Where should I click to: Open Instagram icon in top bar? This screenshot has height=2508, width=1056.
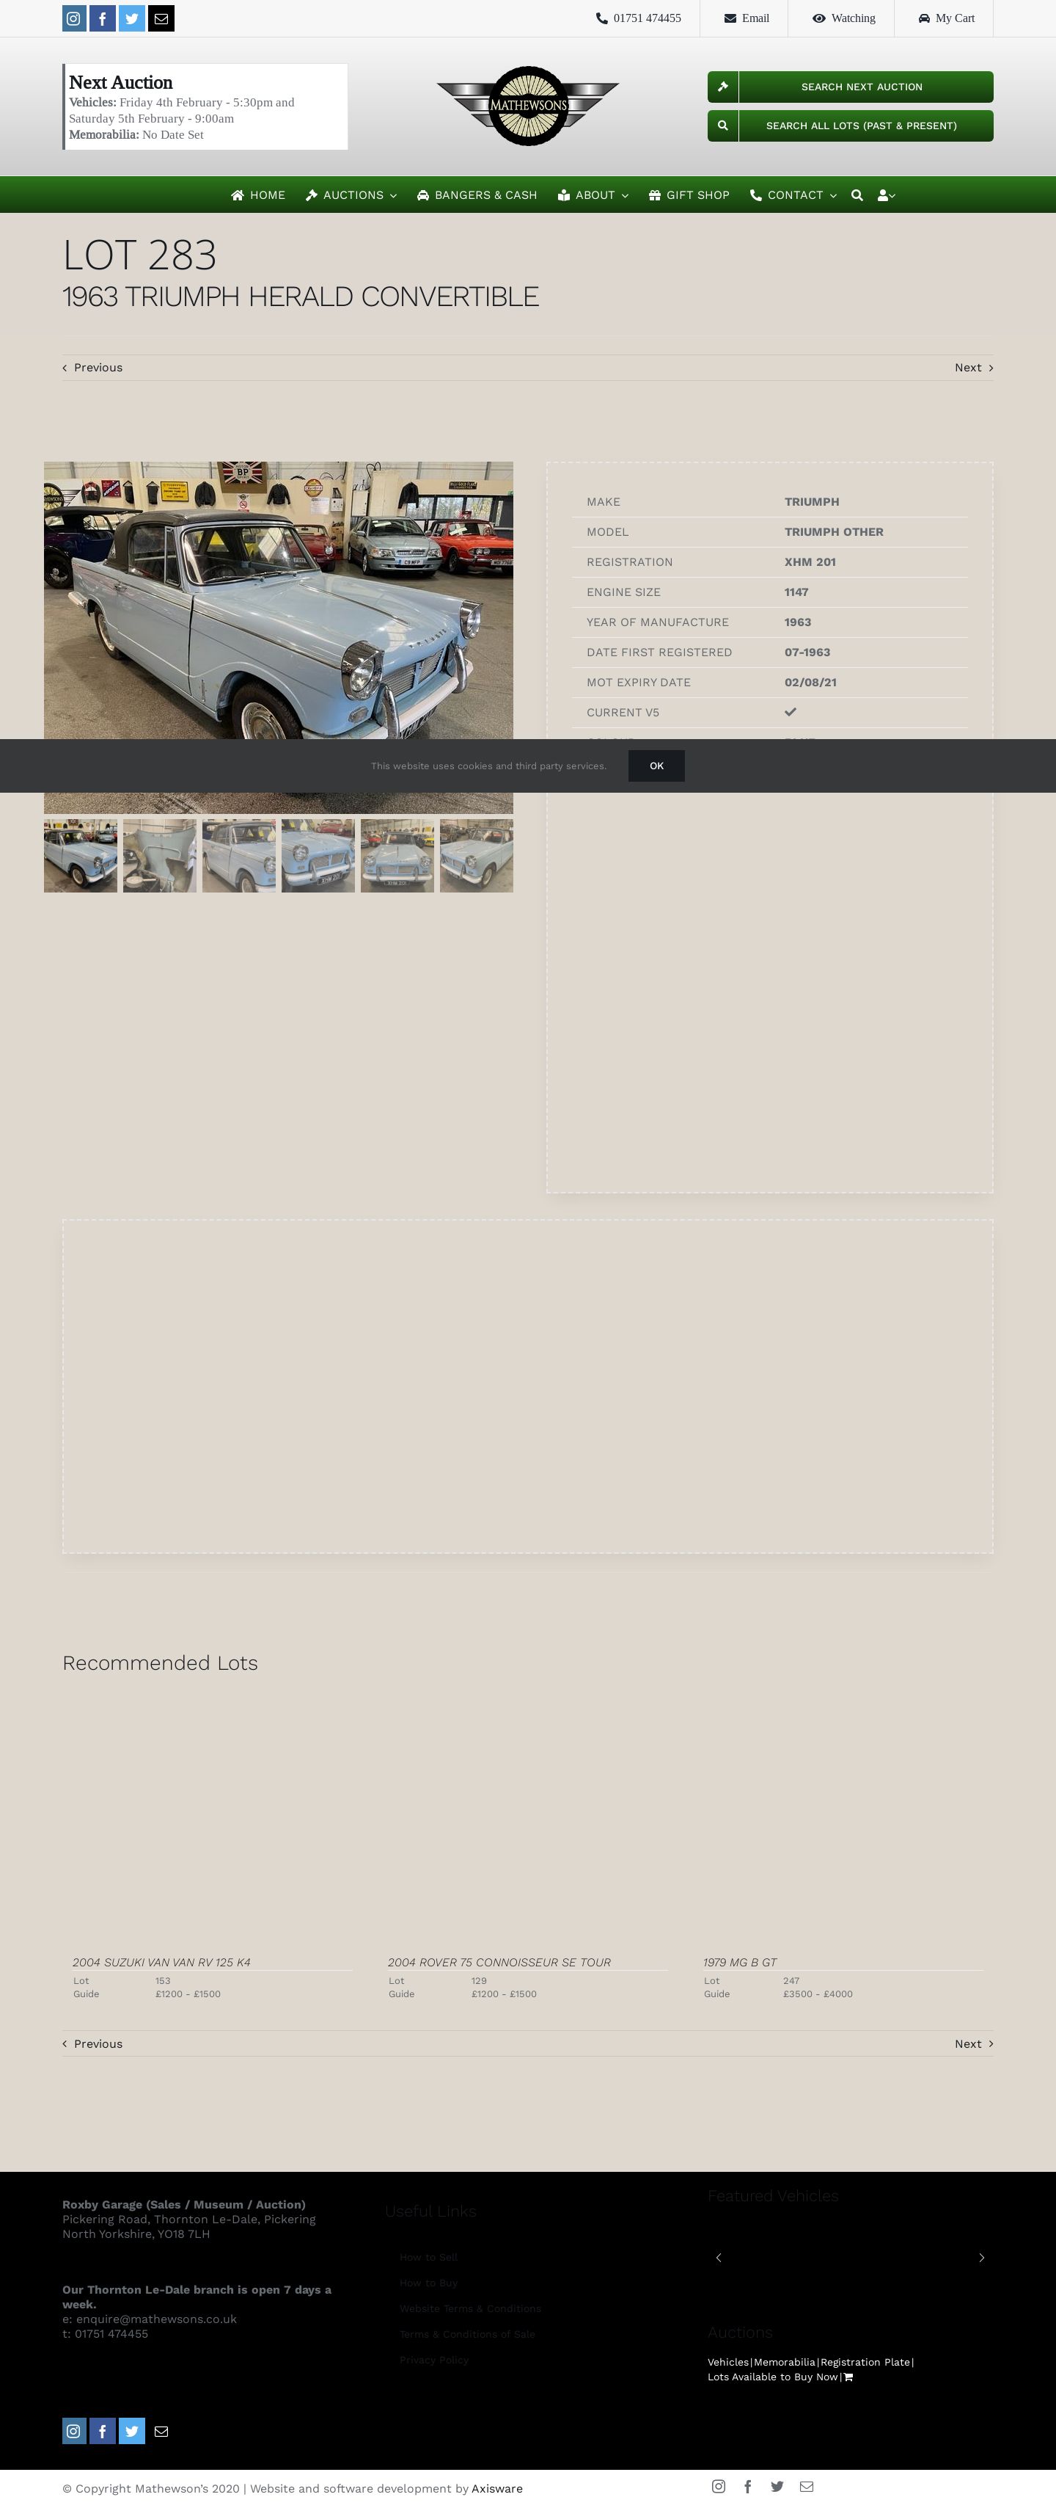[74, 18]
